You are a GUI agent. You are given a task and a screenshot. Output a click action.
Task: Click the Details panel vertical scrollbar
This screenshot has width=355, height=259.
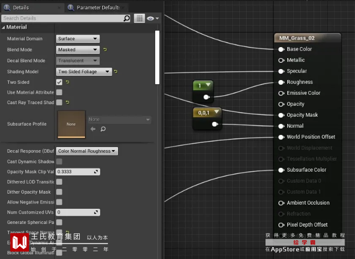click(x=157, y=58)
